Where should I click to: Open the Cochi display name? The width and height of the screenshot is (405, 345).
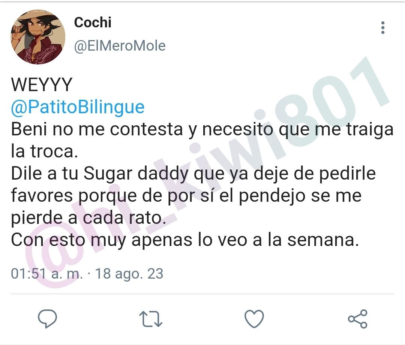point(93,22)
